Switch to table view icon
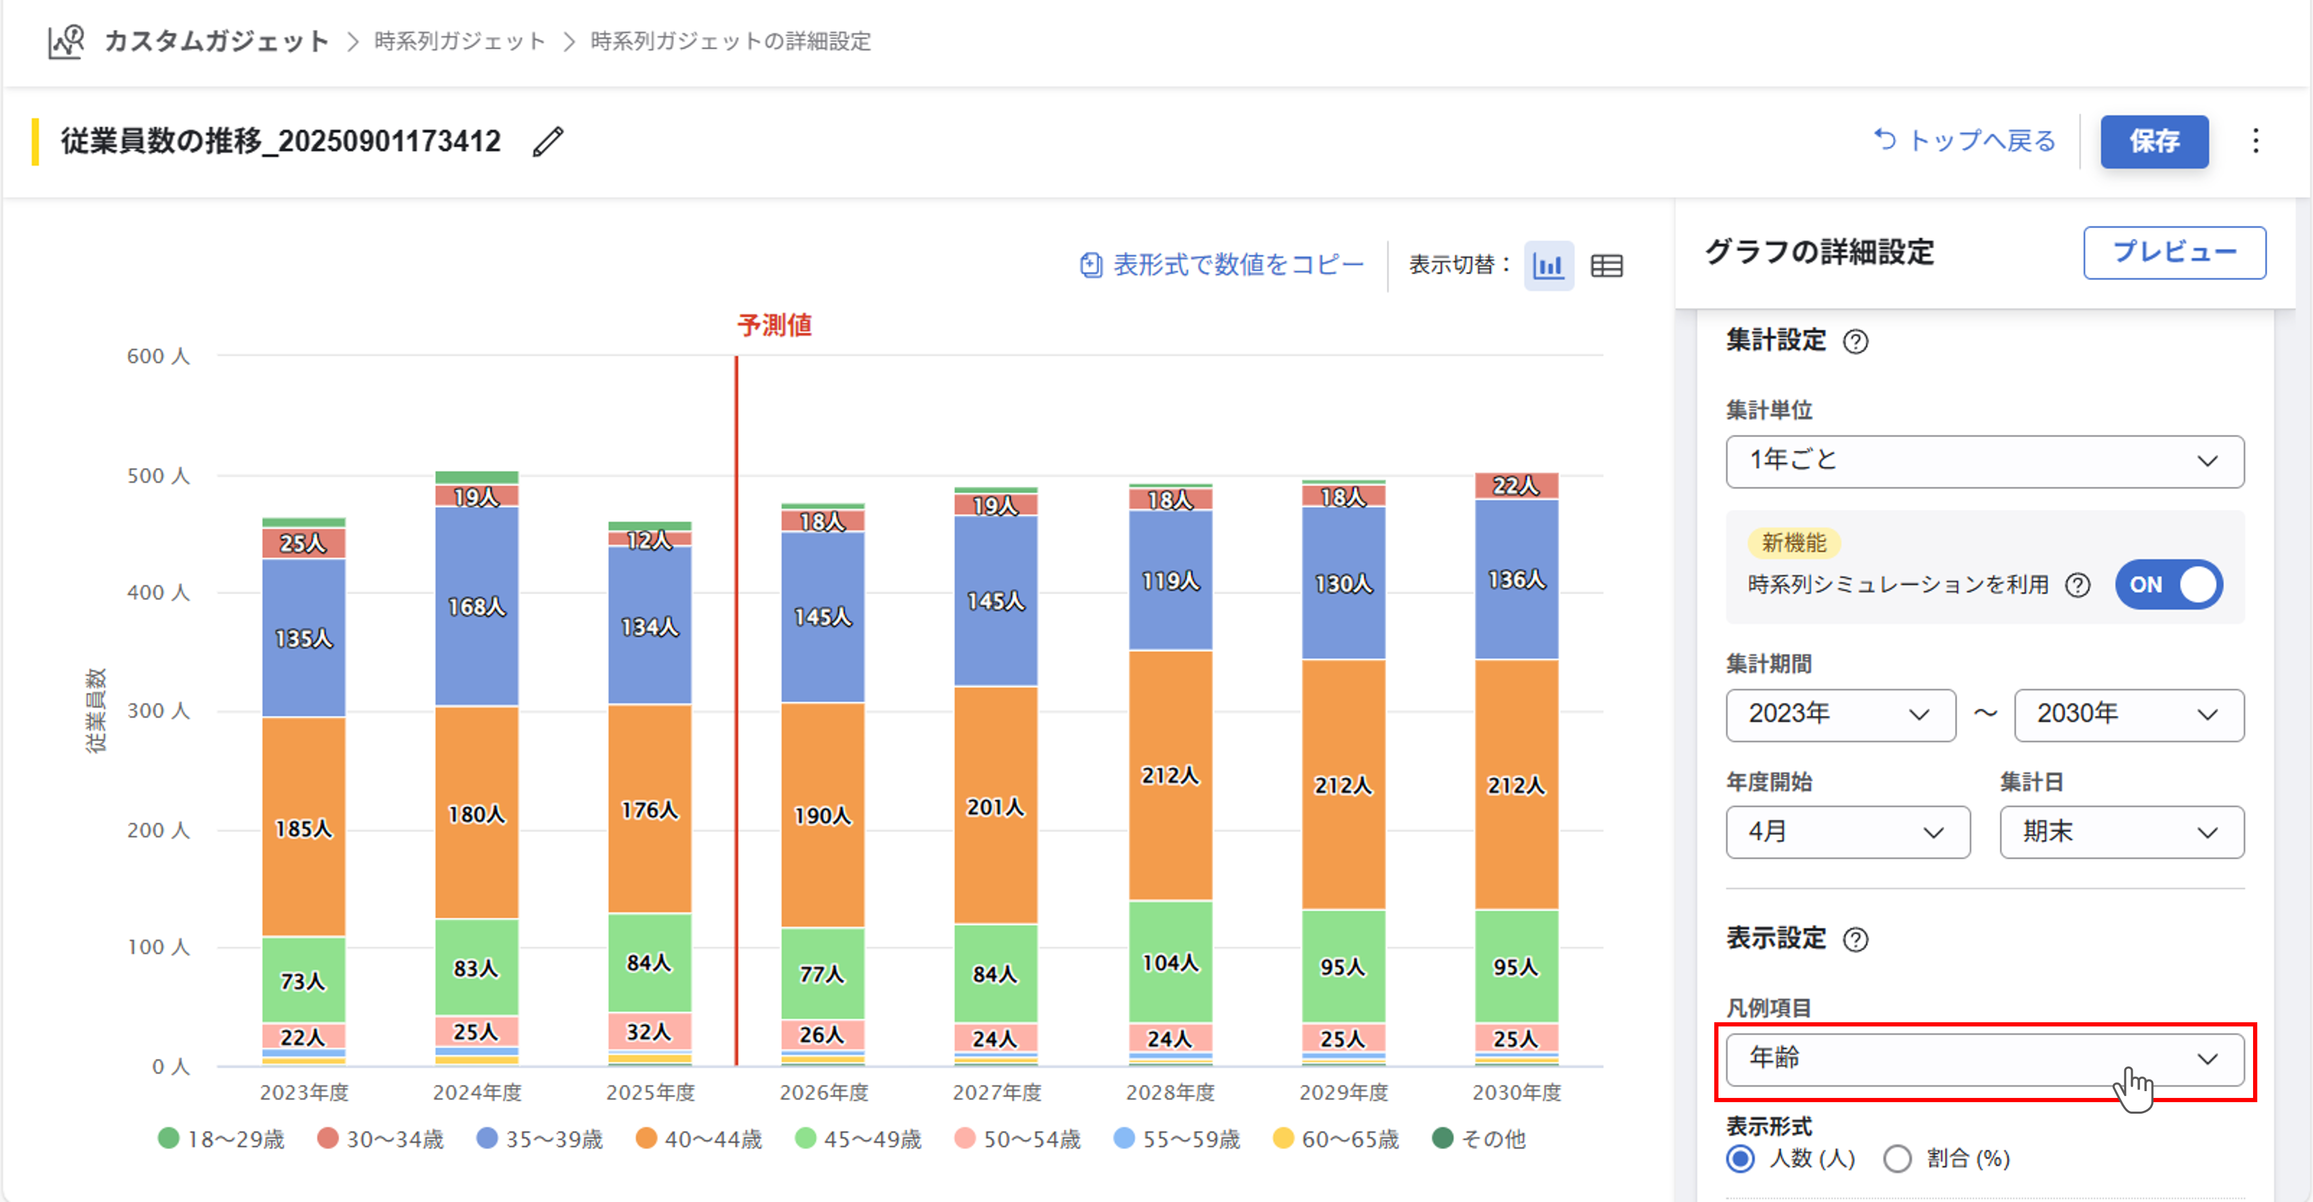The image size is (2313, 1202). pos(1606,266)
